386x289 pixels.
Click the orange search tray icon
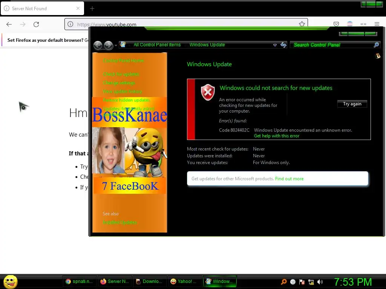(284, 282)
